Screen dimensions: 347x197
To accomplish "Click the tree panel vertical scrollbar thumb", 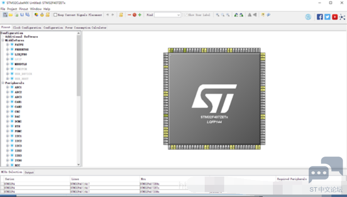I will coord(78,66).
